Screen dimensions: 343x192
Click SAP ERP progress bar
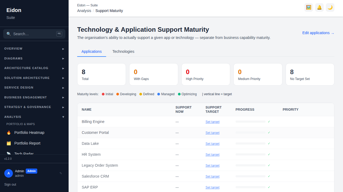(x=251, y=187)
